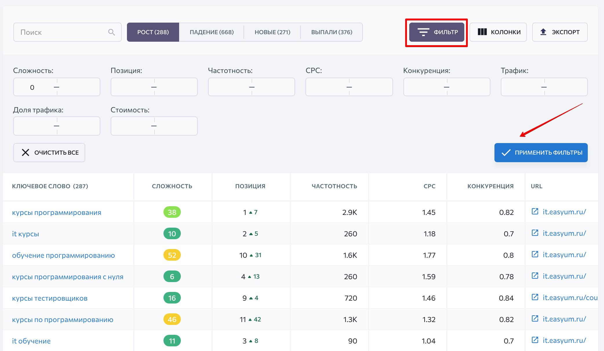Click the Стоимость maximum value field
This screenshot has width=604, height=351.
177,126
